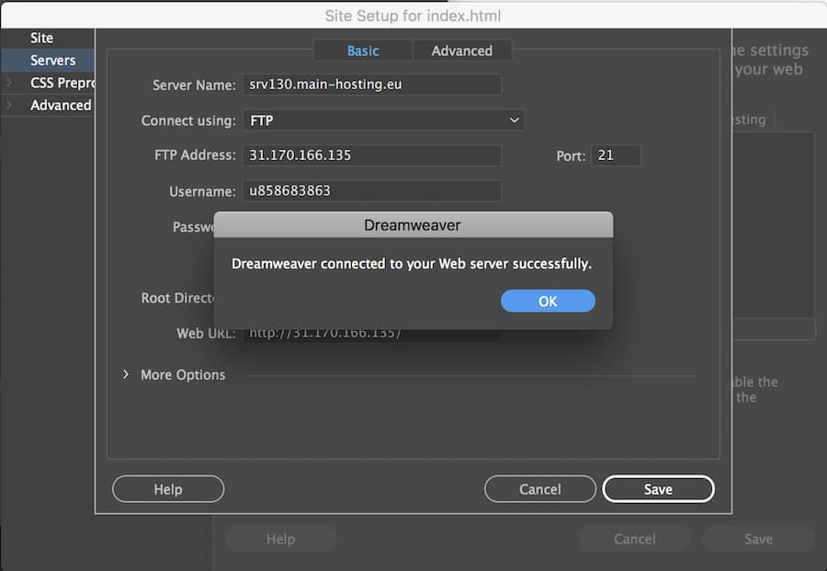Click the dimmed background Help button
Image resolution: width=827 pixels, height=571 pixels.
coord(281,538)
